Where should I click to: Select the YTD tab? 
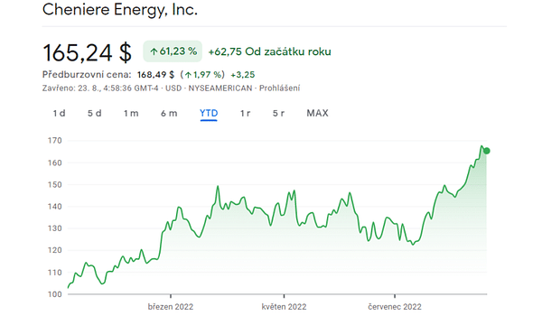(209, 113)
